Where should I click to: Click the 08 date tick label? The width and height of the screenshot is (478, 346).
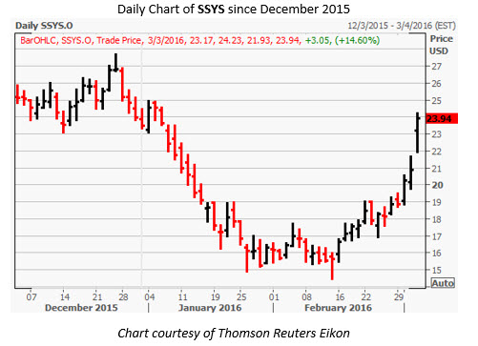306,297
